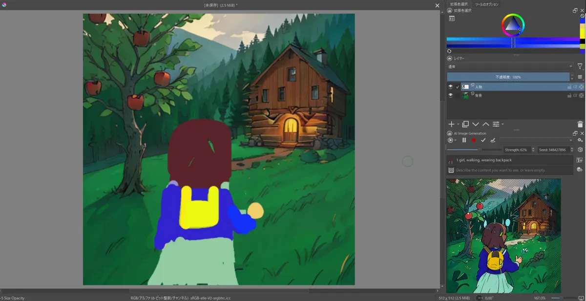586x301 pixels.
Task: Delete the layer with trash icon
Action: (x=580, y=124)
